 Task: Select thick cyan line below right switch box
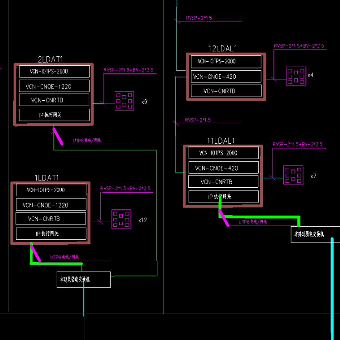click(332, 289)
